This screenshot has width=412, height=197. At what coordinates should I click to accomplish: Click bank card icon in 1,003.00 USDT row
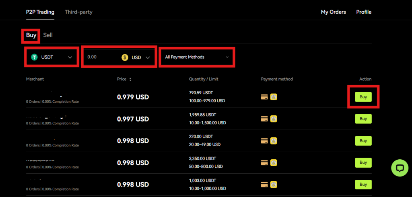click(x=264, y=185)
